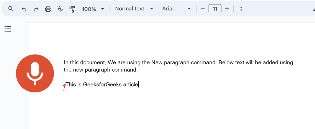The height and width of the screenshot is (129, 315).
Task: Click the dotted-underlined word "text"
Action: click(240, 62)
